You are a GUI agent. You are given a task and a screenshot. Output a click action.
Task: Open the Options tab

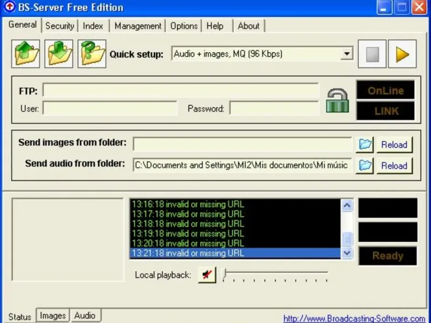click(184, 26)
